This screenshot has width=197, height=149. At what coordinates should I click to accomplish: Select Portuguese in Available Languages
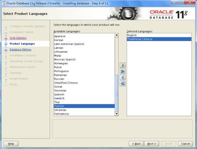tap(84, 71)
